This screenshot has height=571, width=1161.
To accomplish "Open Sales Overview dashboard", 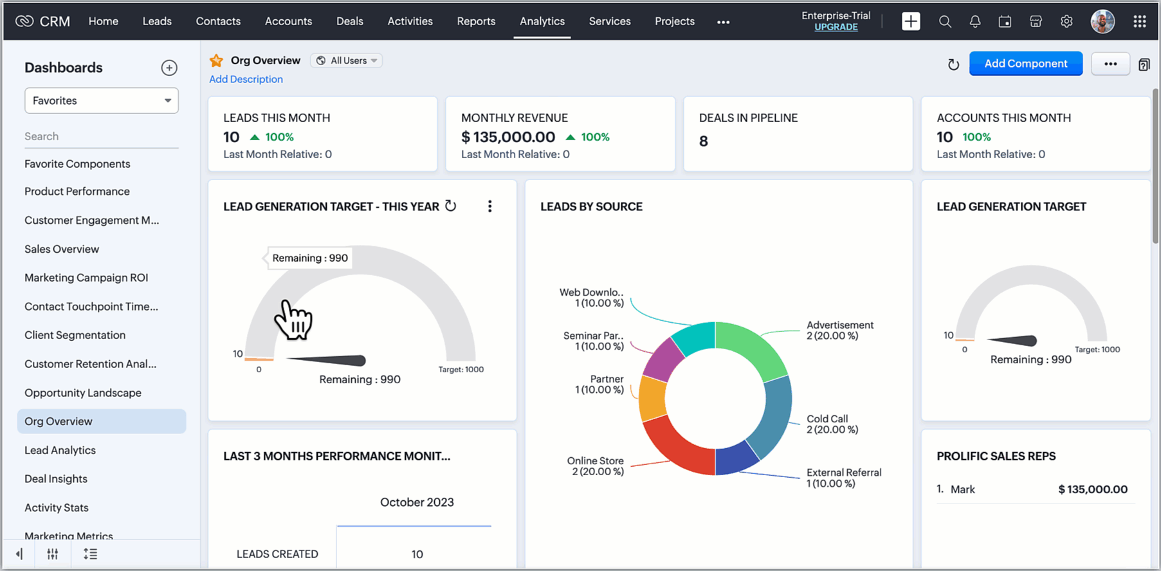I will click(62, 249).
